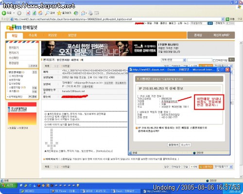Click the Edit page icon after Print
Screen dimensions: 243x194
(x=97, y=13)
